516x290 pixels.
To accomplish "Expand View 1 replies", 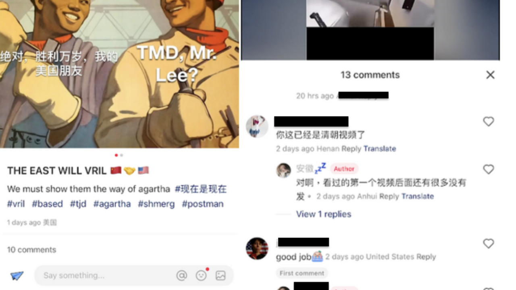I will click(x=324, y=214).
